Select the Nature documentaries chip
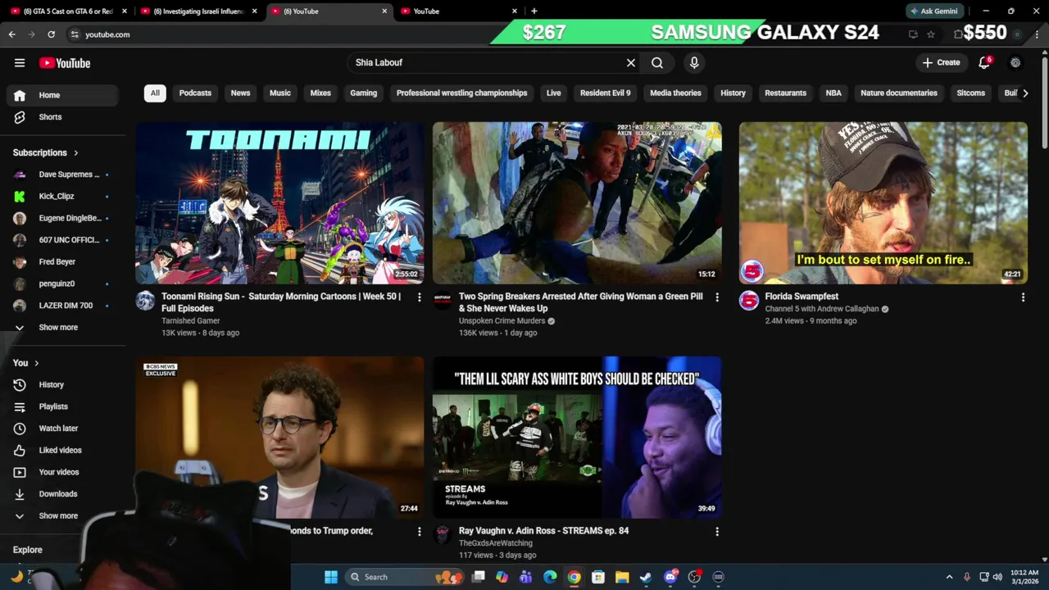 (899, 93)
